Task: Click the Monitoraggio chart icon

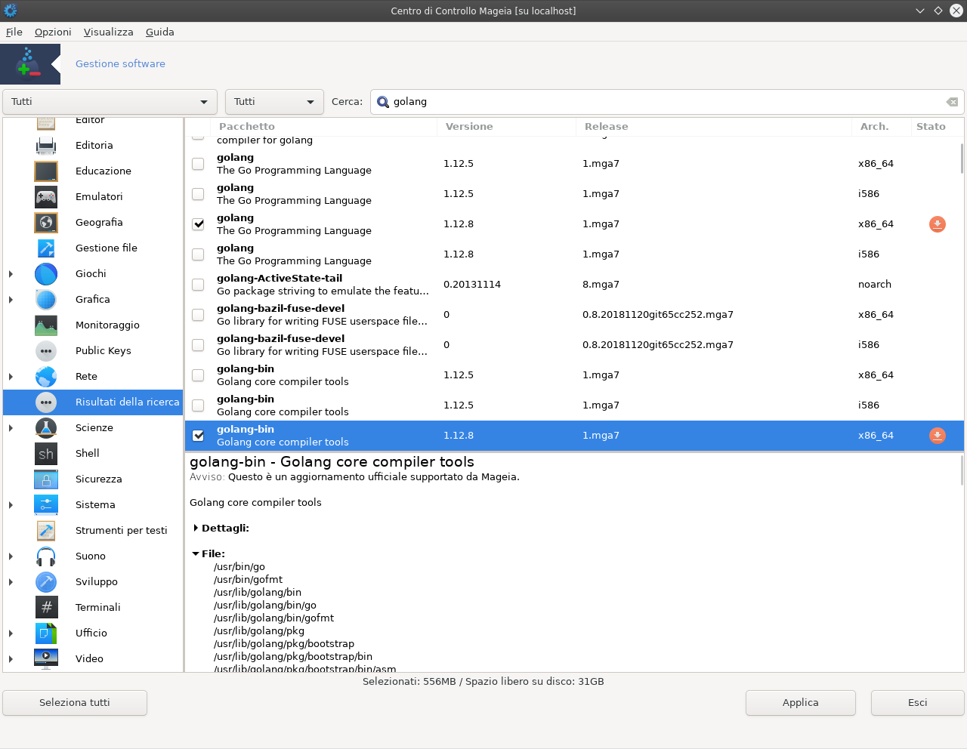Action: pos(46,325)
